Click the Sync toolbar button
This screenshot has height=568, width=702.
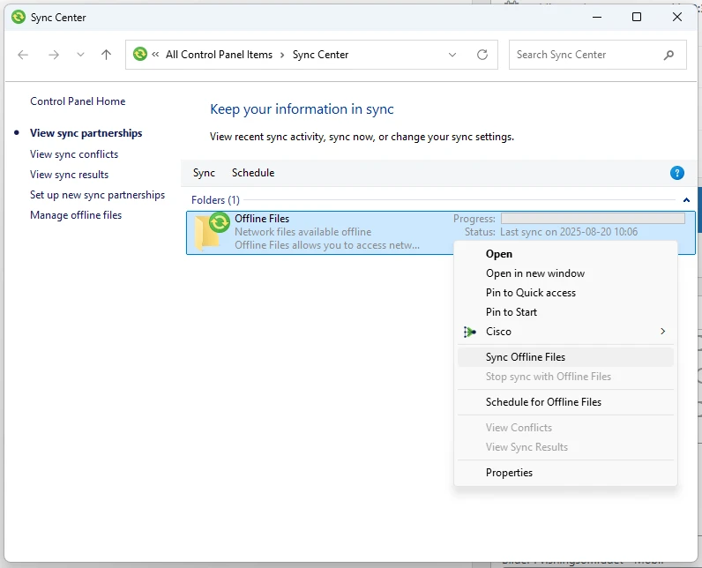(204, 173)
